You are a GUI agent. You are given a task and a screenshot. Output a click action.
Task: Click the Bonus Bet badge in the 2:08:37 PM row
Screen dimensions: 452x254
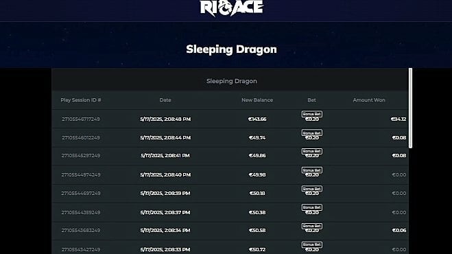312,207
